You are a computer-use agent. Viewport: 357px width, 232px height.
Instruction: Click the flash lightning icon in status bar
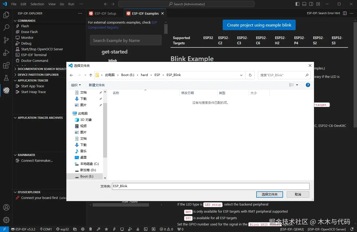[x=114, y=229]
